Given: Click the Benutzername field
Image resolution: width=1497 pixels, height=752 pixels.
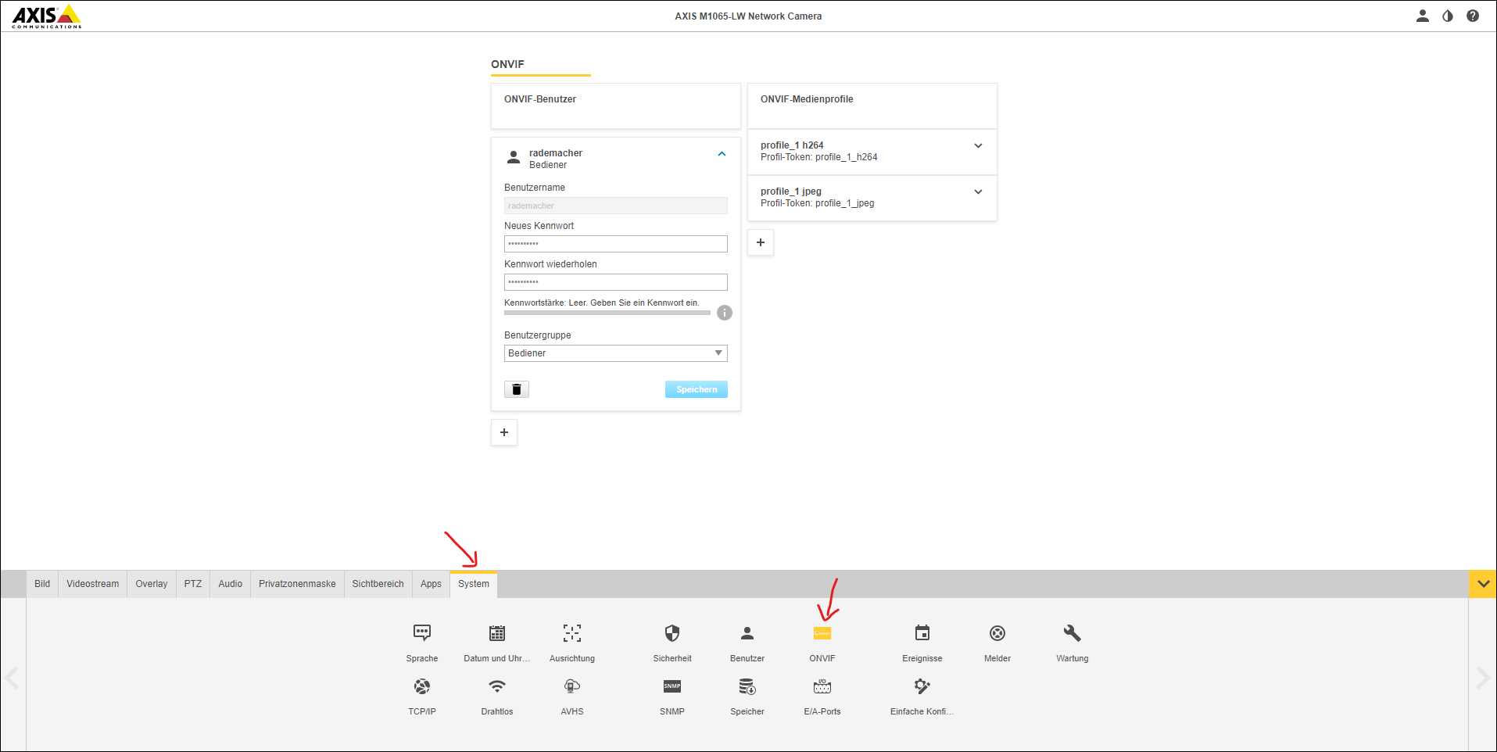Looking at the screenshot, I should [616, 206].
